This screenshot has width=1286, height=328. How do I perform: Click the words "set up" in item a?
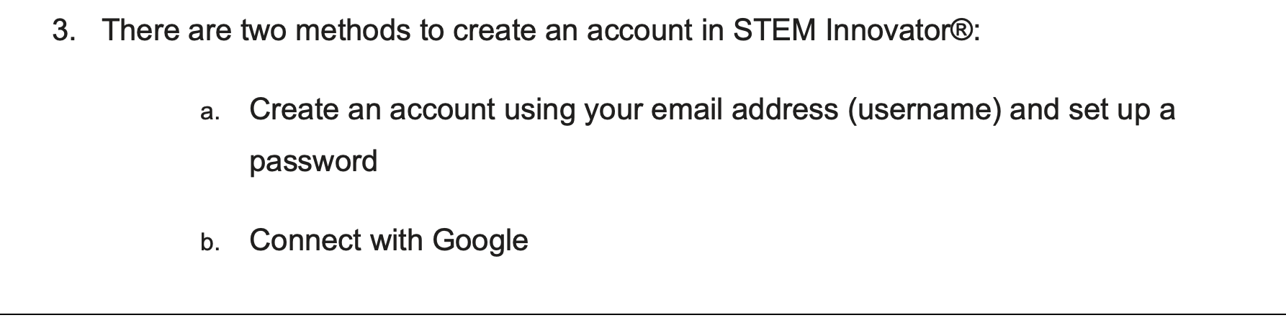coord(1108,110)
